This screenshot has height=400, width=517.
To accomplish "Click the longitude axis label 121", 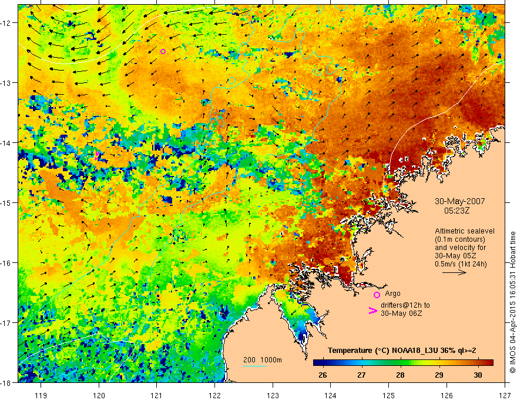I will click(156, 395).
